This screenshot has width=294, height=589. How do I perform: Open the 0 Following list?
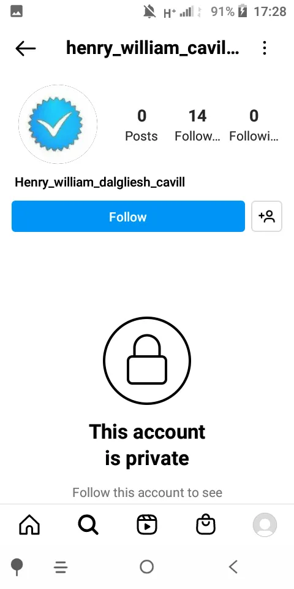(x=254, y=125)
